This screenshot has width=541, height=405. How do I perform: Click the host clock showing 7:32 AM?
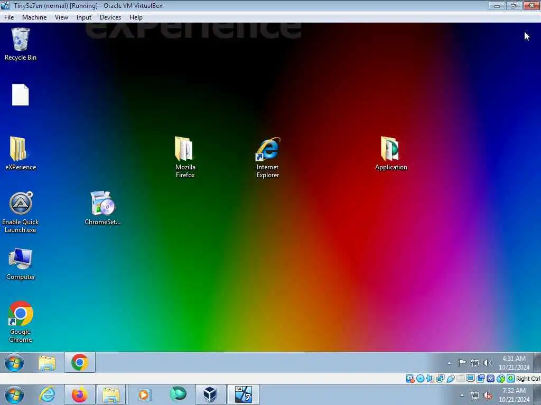(x=514, y=395)
